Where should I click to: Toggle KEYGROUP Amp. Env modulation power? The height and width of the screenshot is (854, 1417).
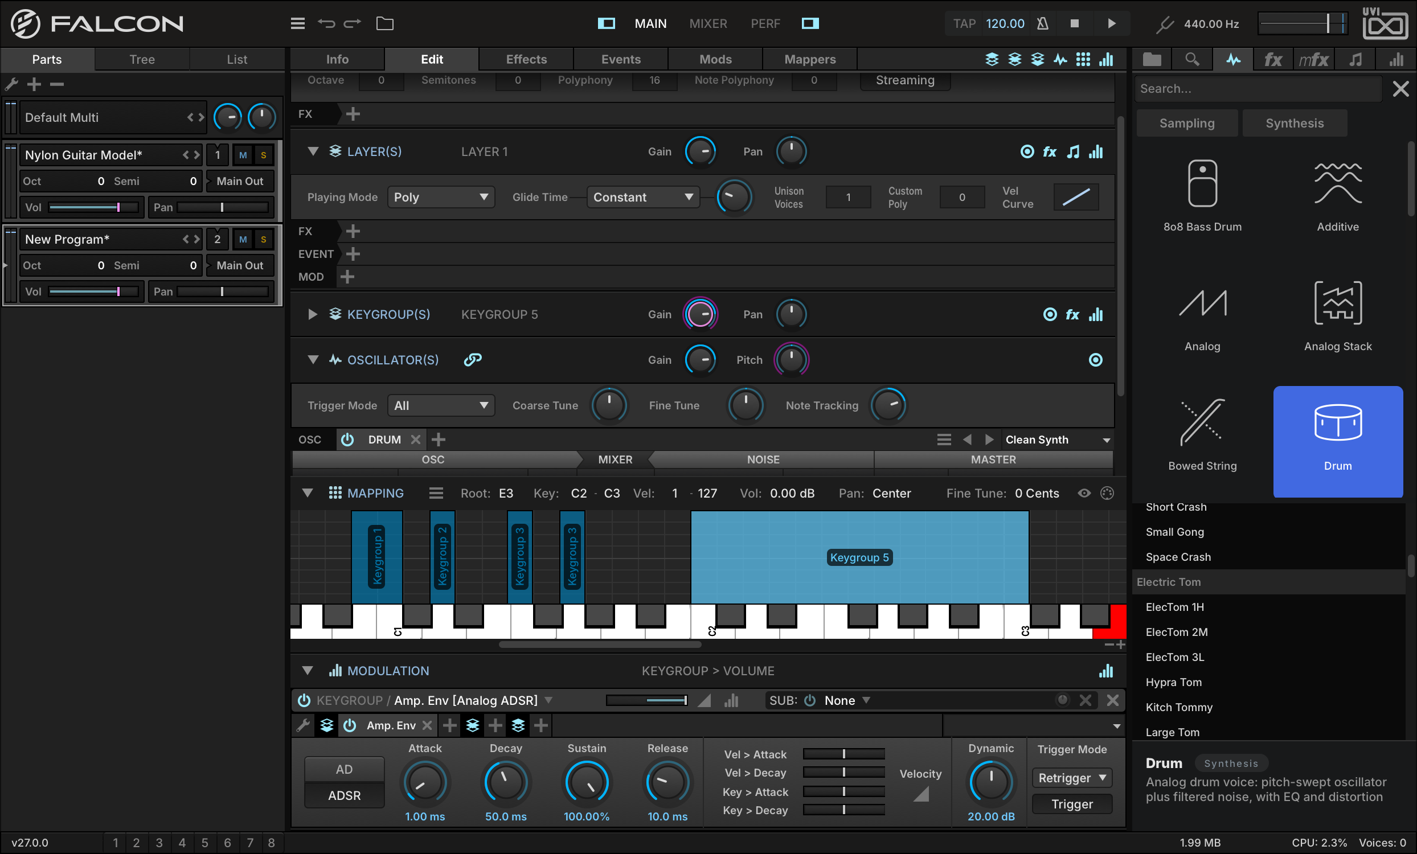click(x=304, y=700)
